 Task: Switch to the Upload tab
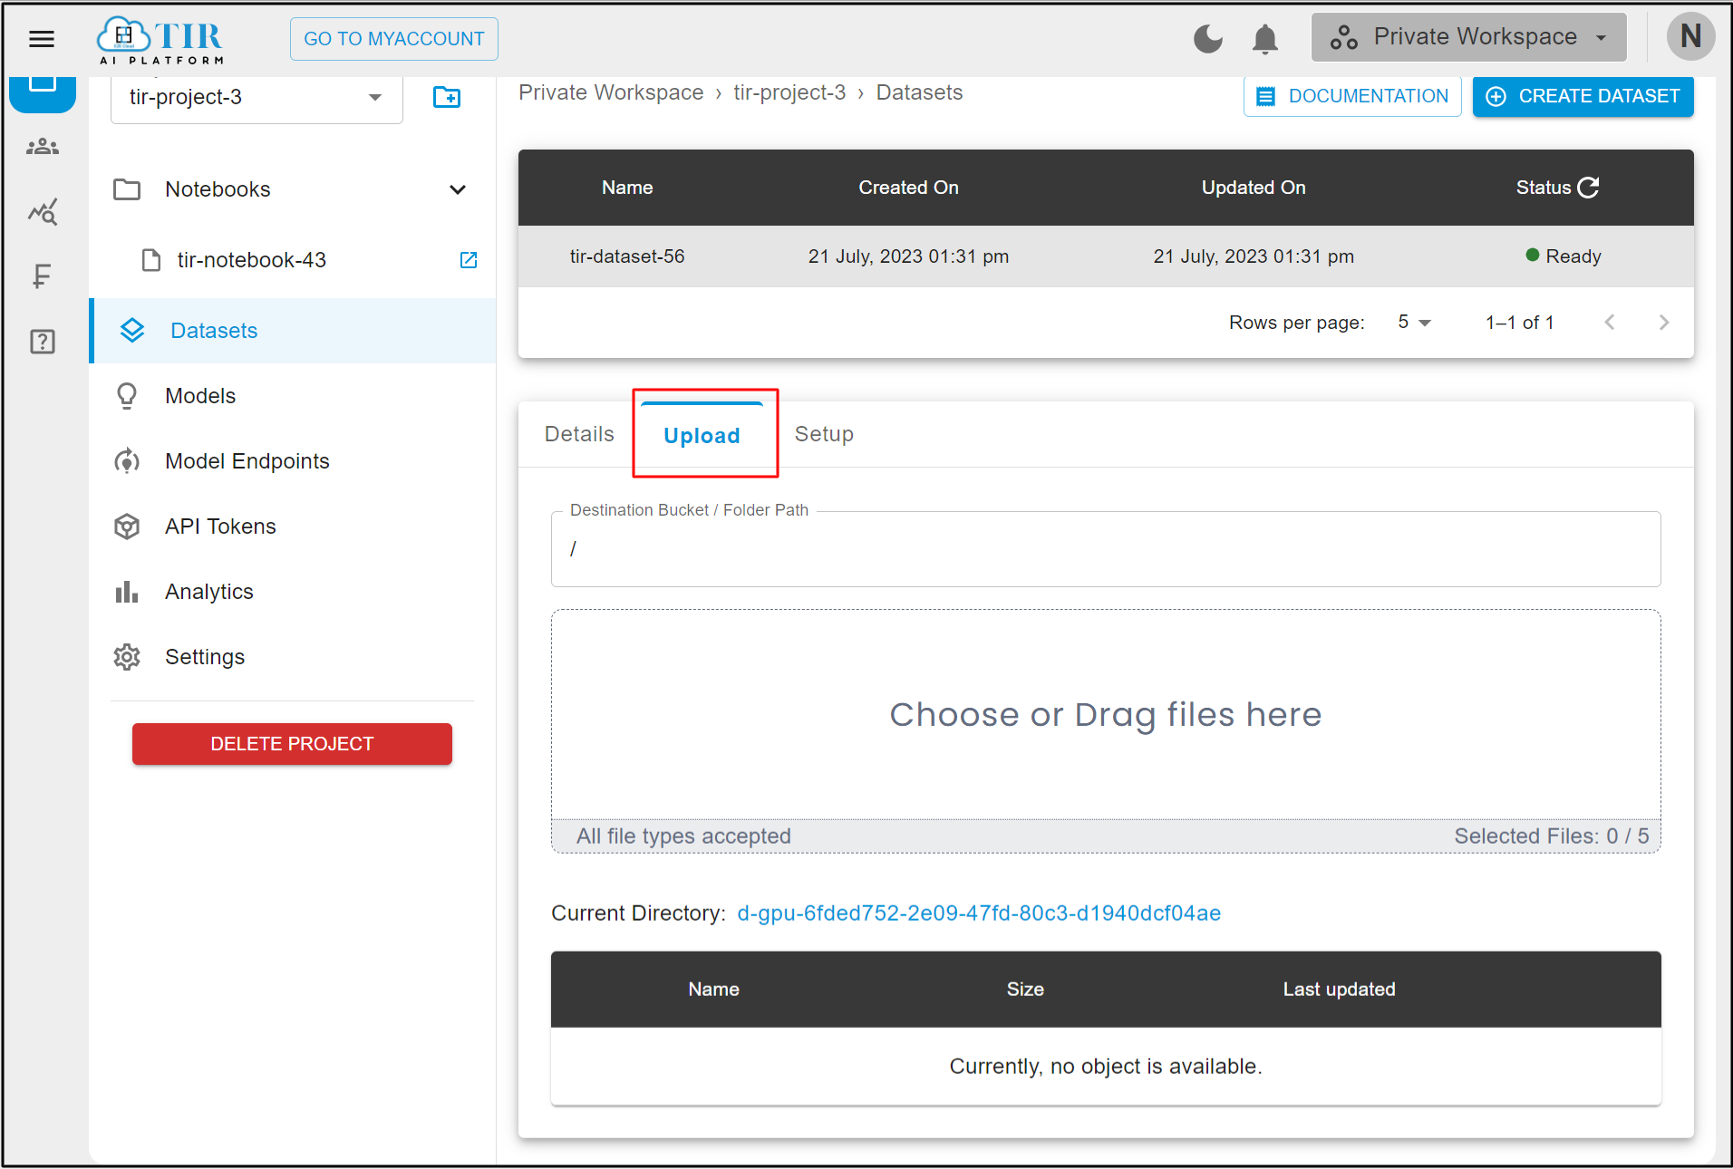click(x=702, y=436)
